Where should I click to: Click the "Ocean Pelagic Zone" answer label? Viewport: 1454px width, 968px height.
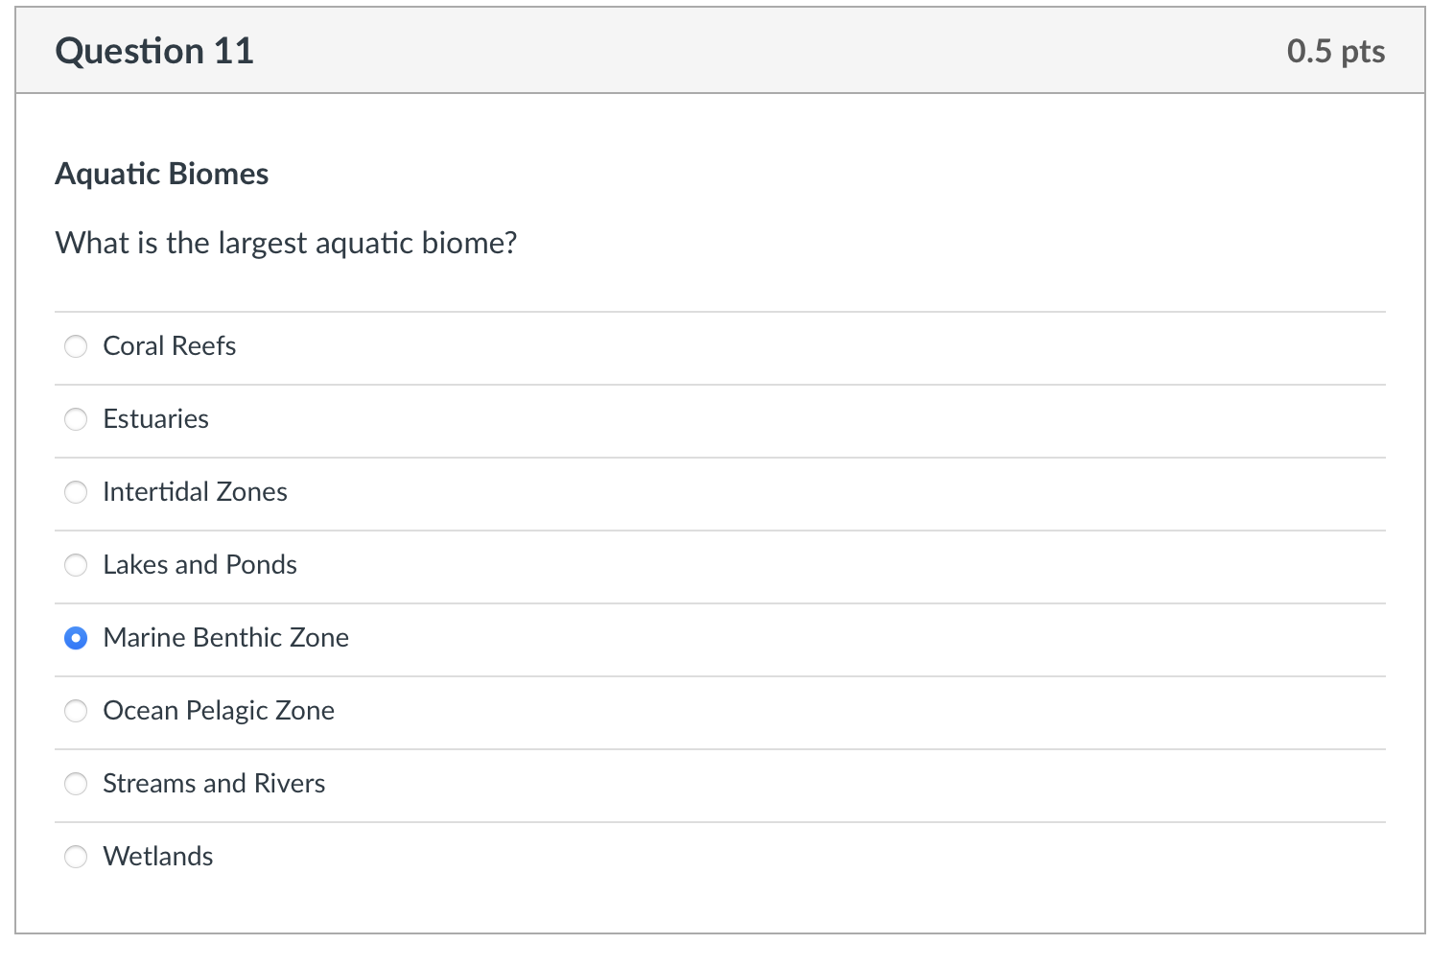219,711
